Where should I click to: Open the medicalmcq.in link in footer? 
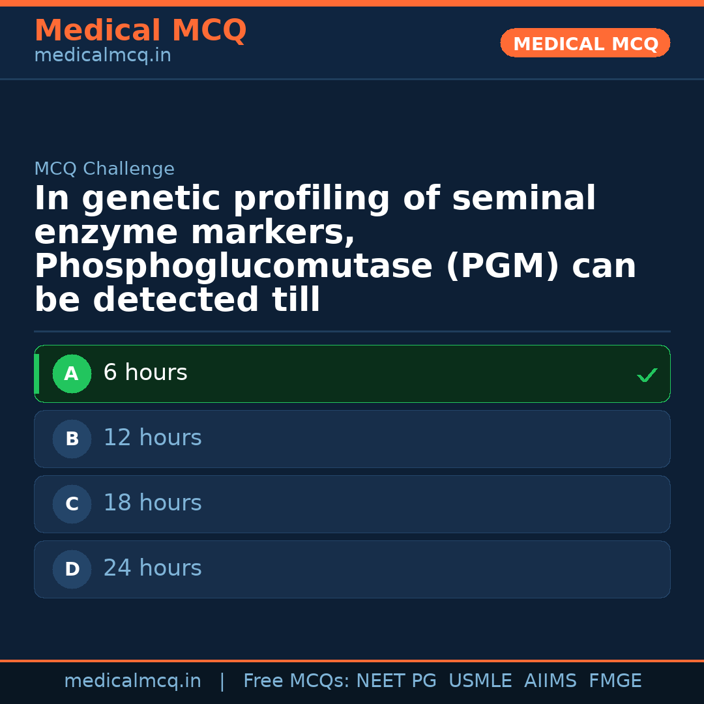(132, 681)
